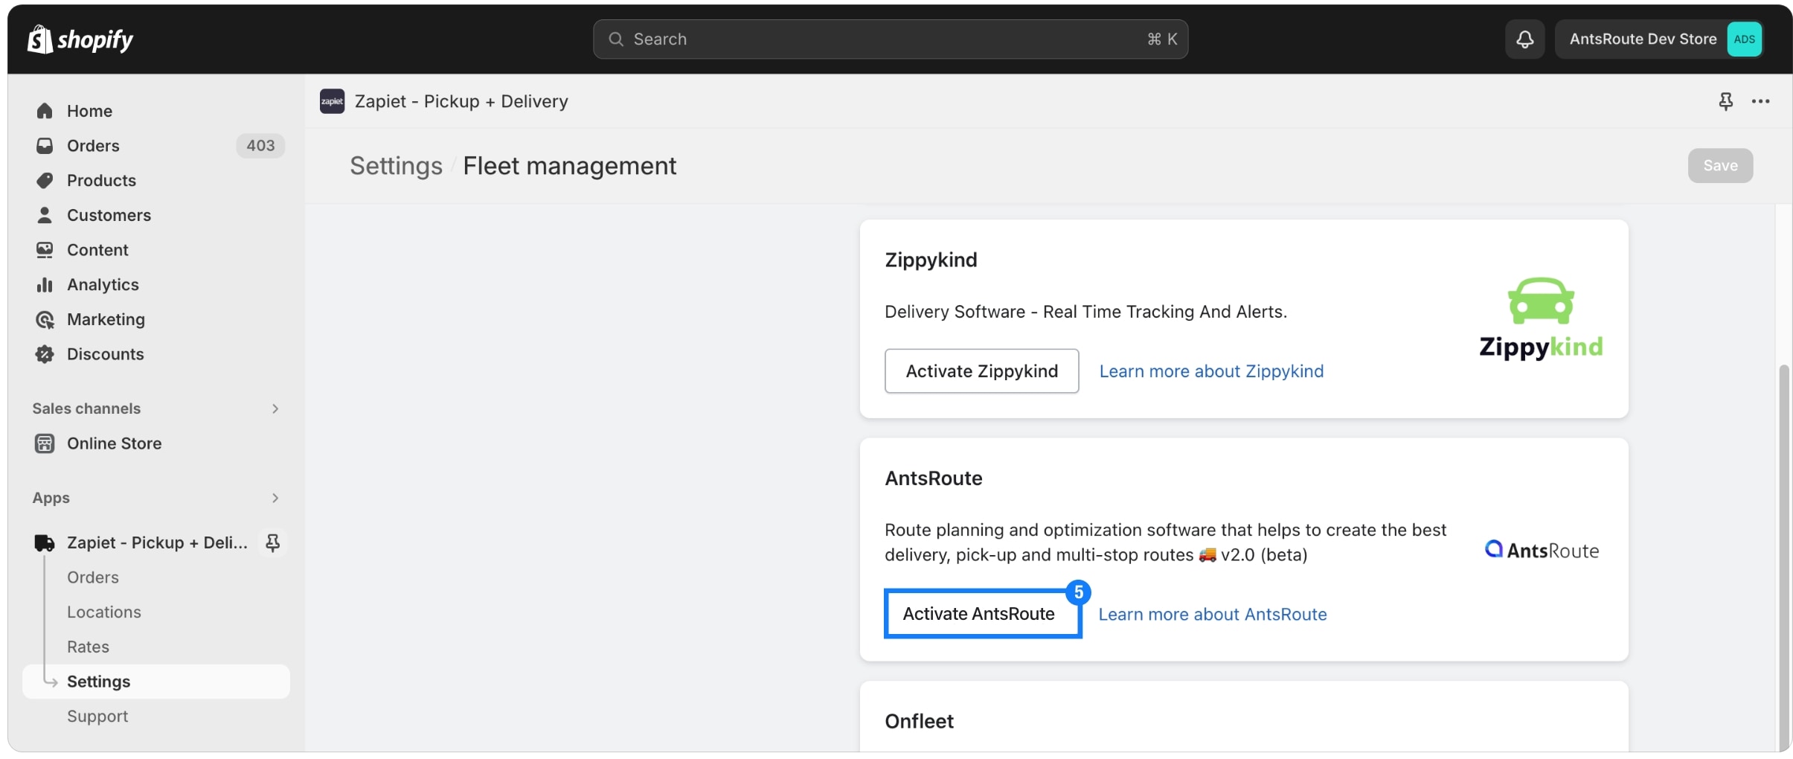The height and width of the screenshot is (759, 1793).
Task: Open Zapiet Support sub-item
Action: point(97,716)
